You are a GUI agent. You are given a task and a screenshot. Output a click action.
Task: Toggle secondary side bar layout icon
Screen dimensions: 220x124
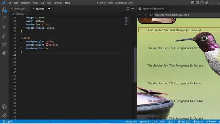click(202, 3)
